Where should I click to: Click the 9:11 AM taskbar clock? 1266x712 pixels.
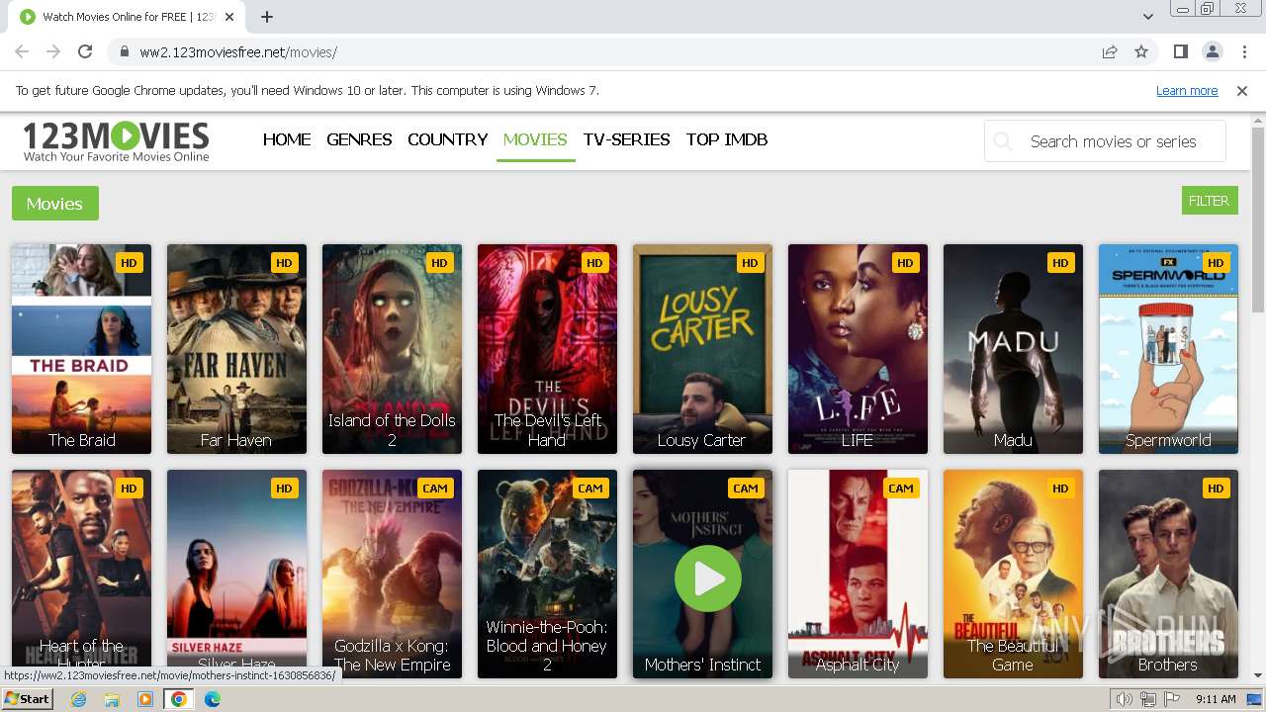point(1216,699)
